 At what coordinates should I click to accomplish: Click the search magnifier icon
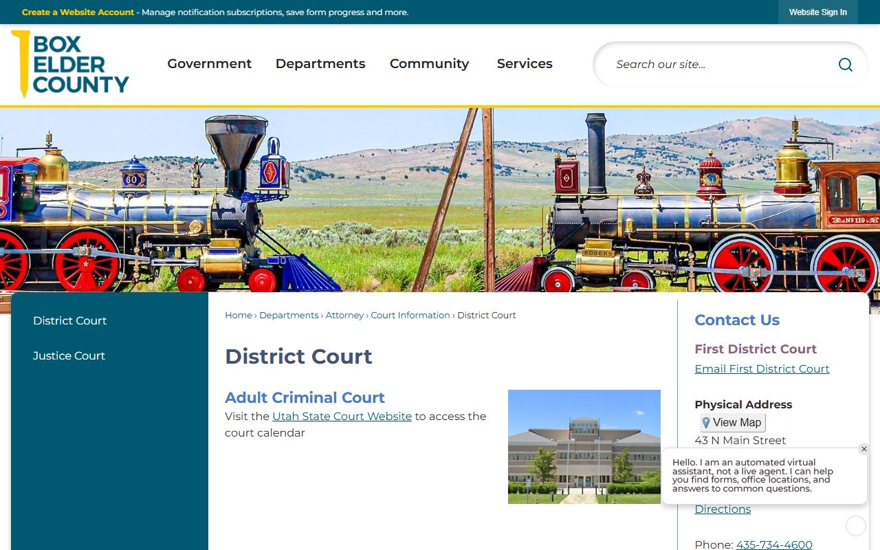846,65
